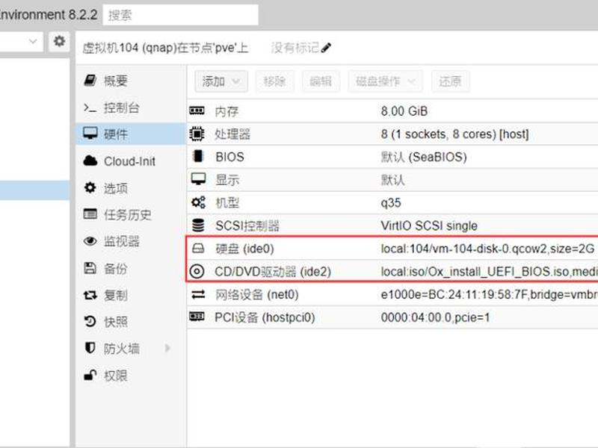Select the BIOS row label
The width and height of the screenshot is (598, 448).
tap(229, 157)
